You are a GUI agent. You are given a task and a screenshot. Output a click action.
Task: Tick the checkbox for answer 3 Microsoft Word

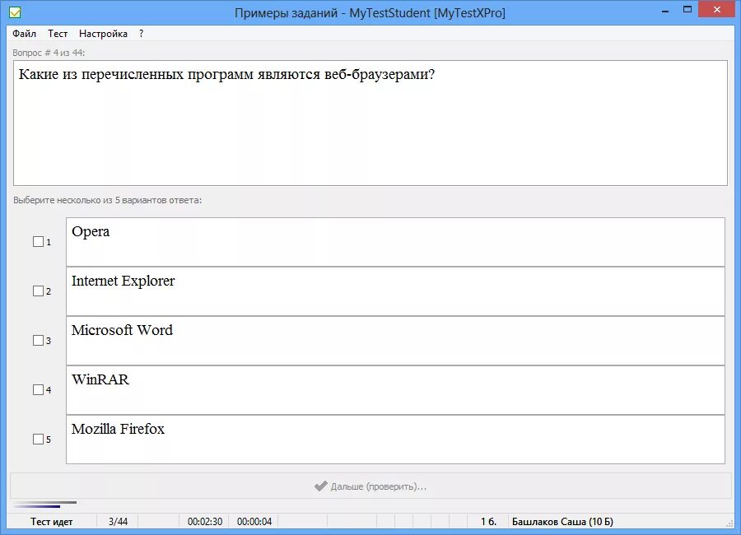38,340
